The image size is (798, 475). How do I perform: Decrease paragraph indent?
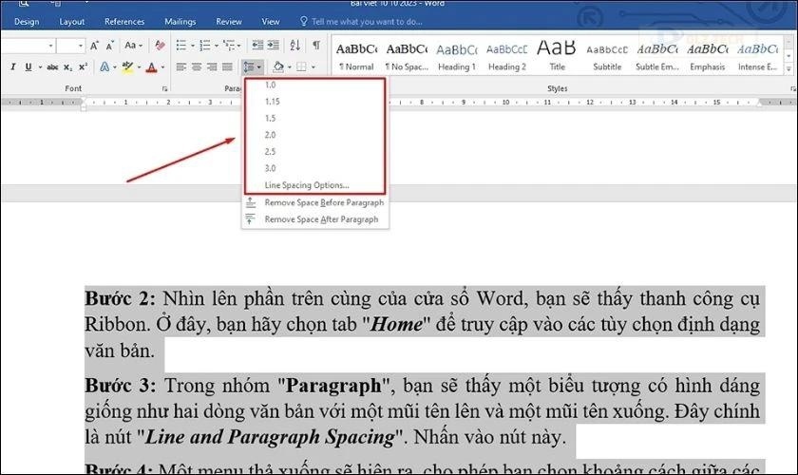tap(258, 45)
